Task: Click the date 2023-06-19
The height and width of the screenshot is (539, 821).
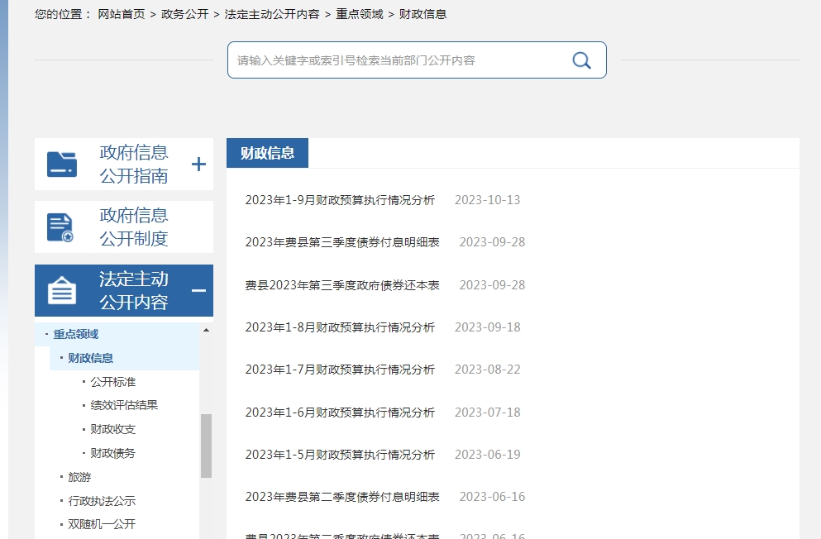Action: click(488, 455)
